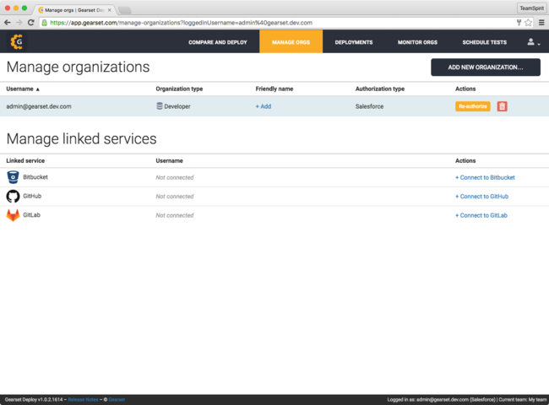Go back using the browser back arrow

point(8,23)
